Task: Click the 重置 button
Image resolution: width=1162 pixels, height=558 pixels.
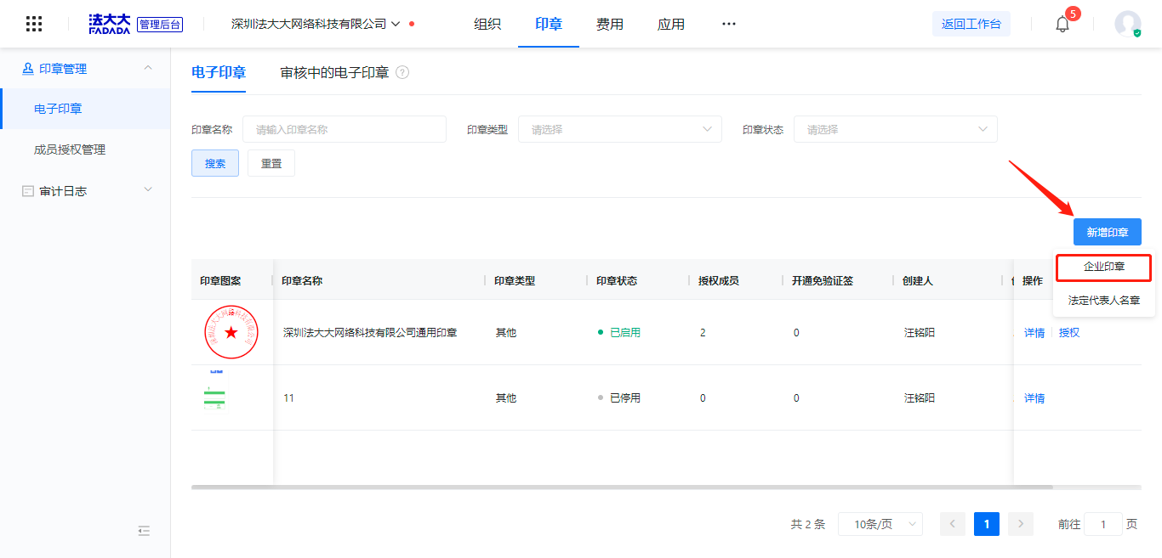Action: pos(271,163)
